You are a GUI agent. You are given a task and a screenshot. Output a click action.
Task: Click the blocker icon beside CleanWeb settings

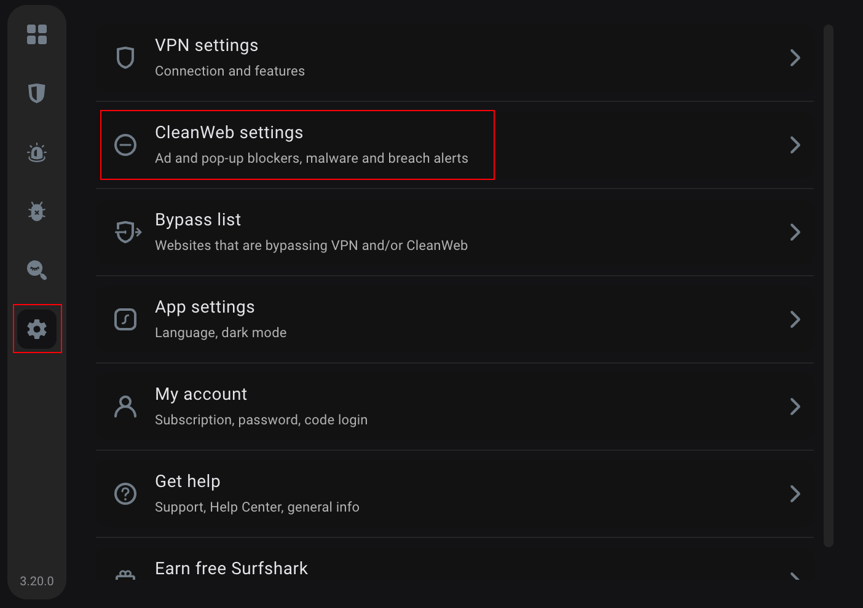125,145
